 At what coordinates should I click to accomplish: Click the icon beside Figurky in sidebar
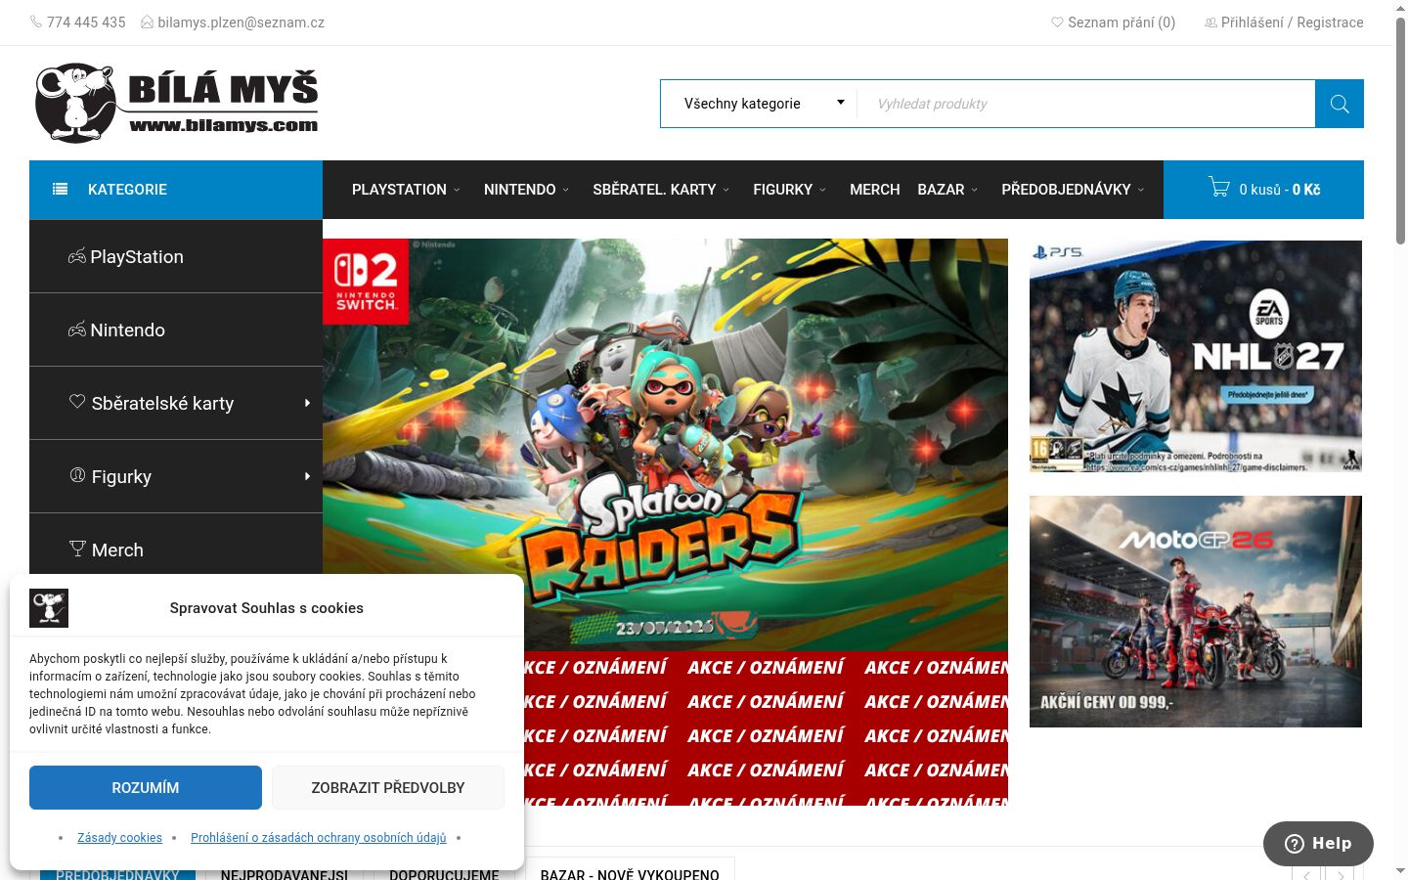tap(78, 475)
